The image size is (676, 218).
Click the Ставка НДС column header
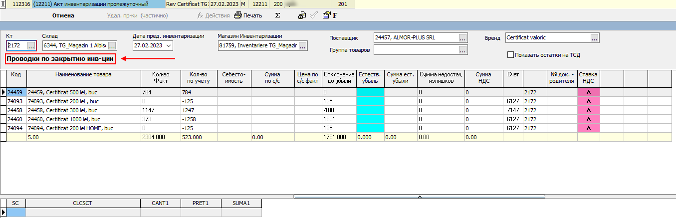(x=588, y=79)
